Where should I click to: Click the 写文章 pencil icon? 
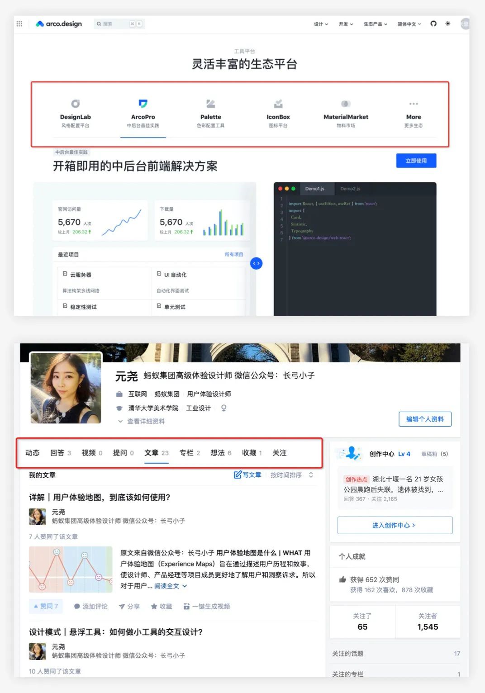coord(237,475)
